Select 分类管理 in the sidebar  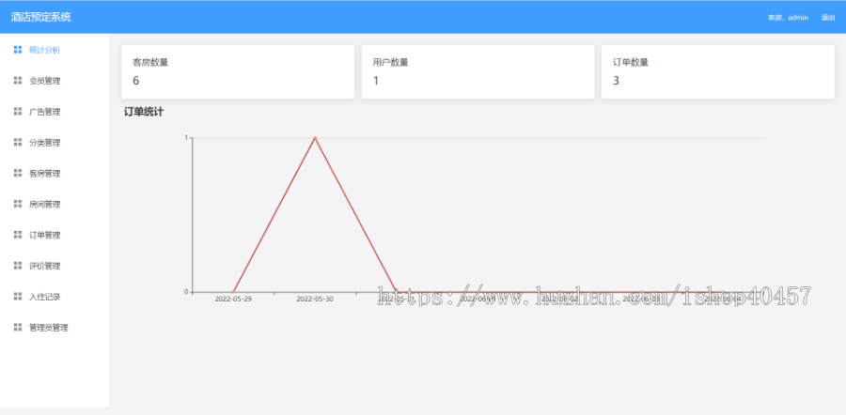pyautogui.click(x=55, y=143)
